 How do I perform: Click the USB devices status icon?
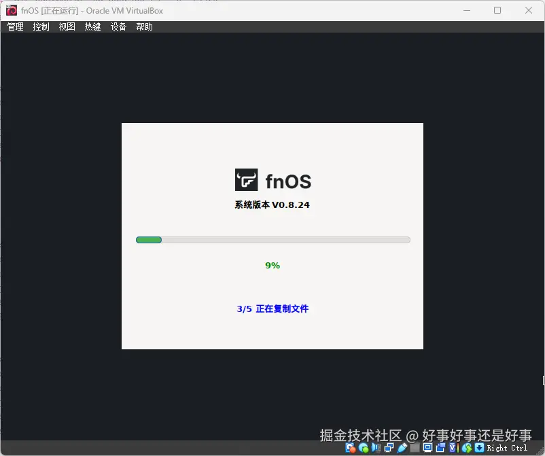click(402, 448)
